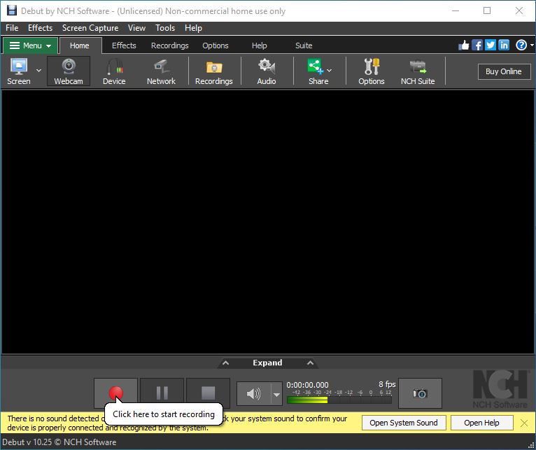
Task: Open the LinkedIn share icon
Action: click(x=504, y=45)
